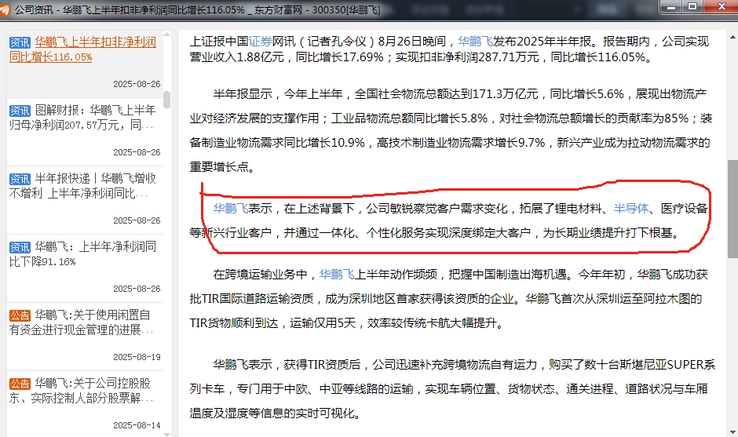Click article pane scroll-up arrow
Image resolution: width=738 pixels, height=437 pixels.
pyautogui.click(x=733, y=36)
